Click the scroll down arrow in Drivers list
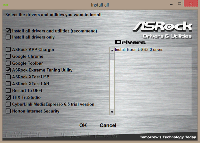 pos(112,112)
